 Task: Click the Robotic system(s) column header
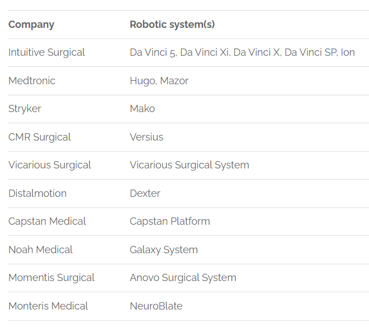pos(172,25)
